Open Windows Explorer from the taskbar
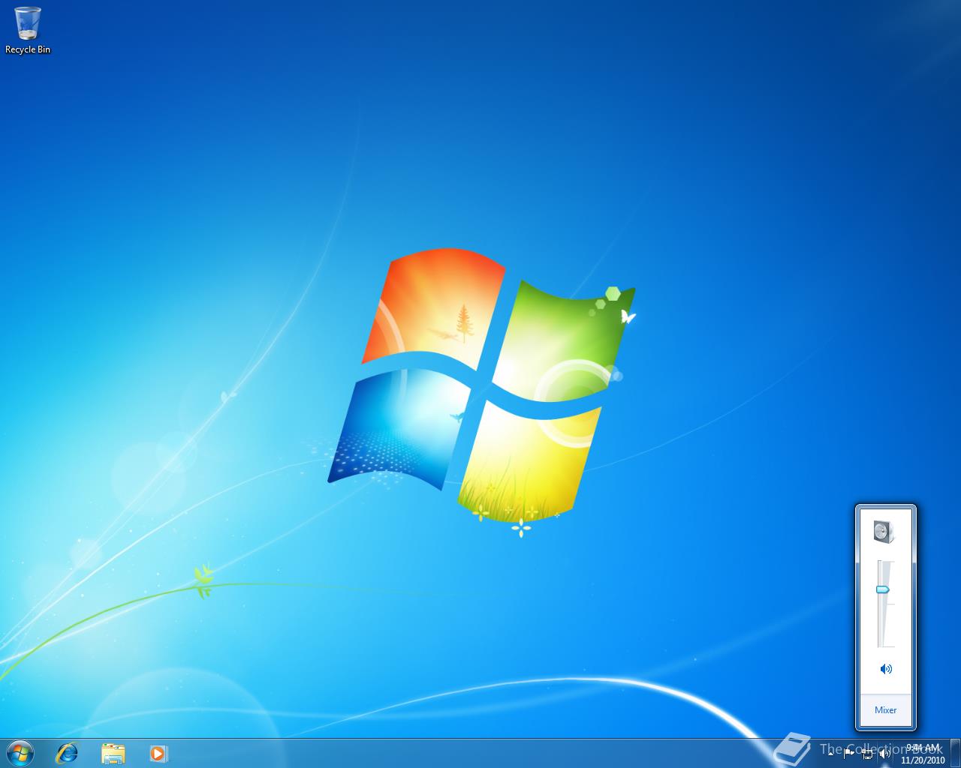961x768 pixels. (113, 753)
